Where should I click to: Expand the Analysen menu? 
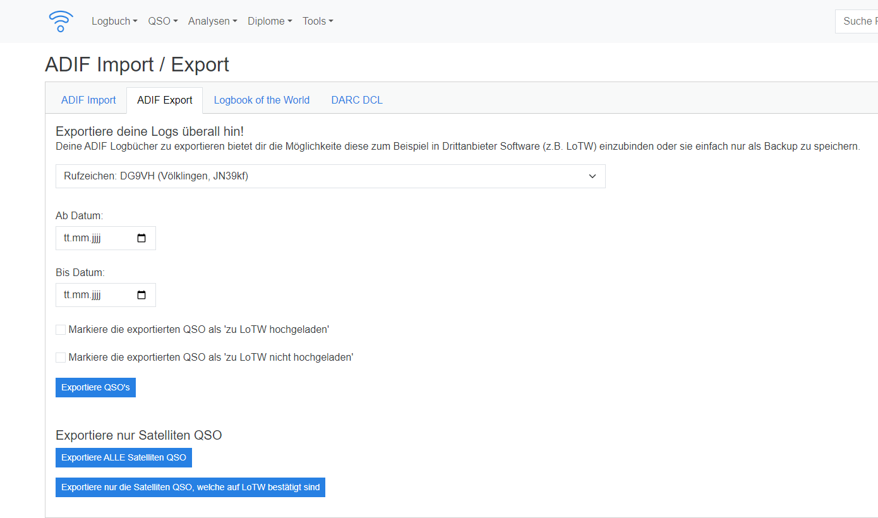tap(212, 21)
